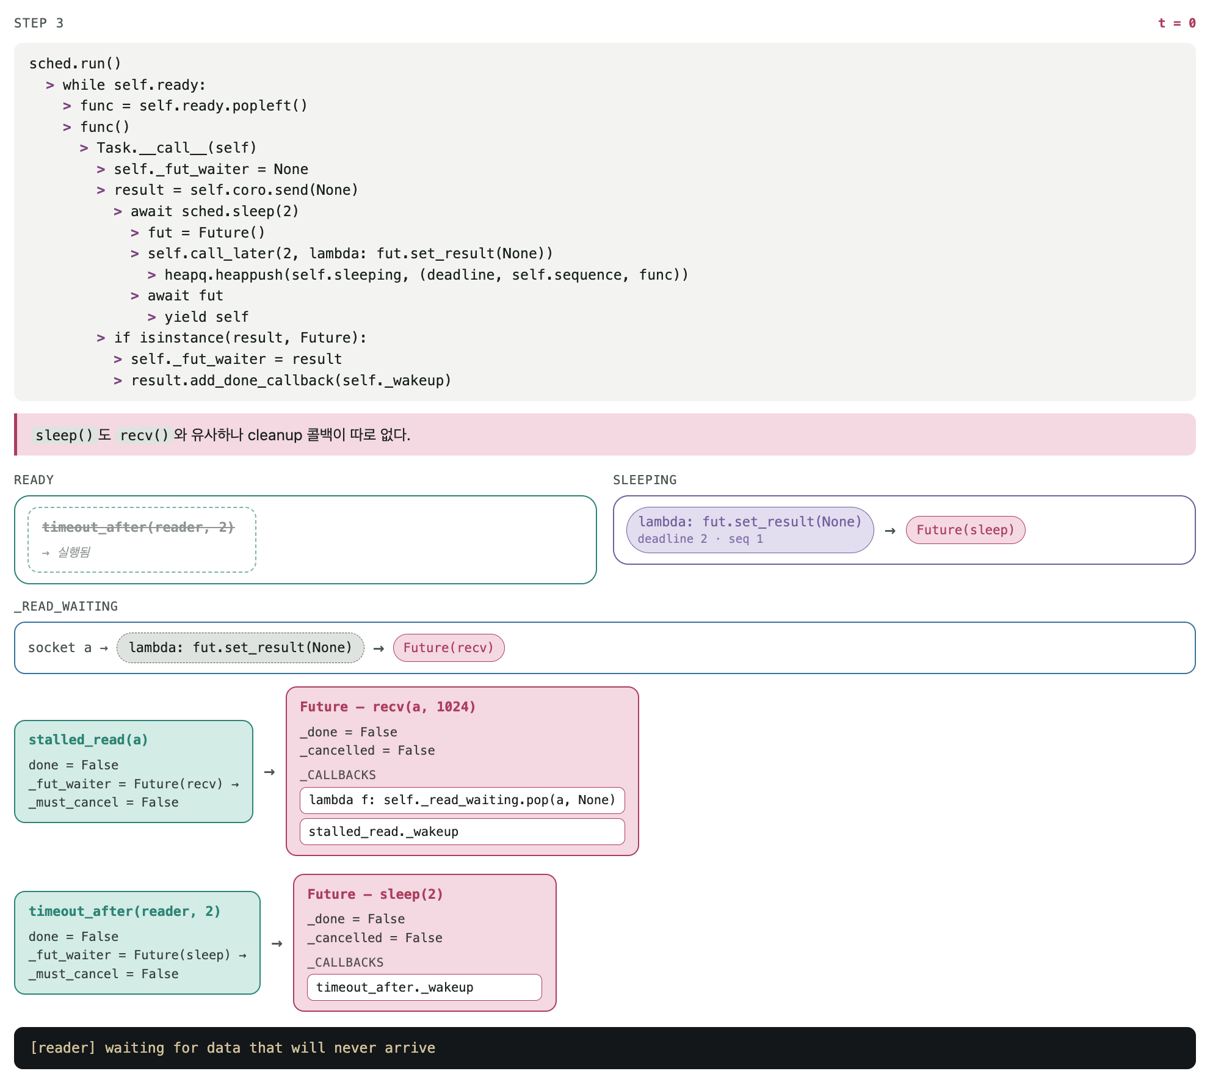Click 'Task.__call__(self)' trace line
Viewport: 1210px width, 1082px height.
(176, 148)
